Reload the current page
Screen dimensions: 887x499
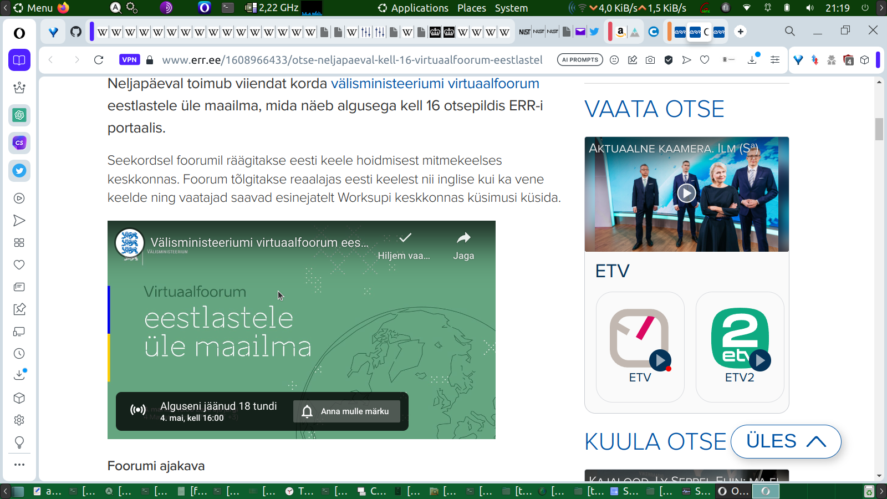(99, 60)
